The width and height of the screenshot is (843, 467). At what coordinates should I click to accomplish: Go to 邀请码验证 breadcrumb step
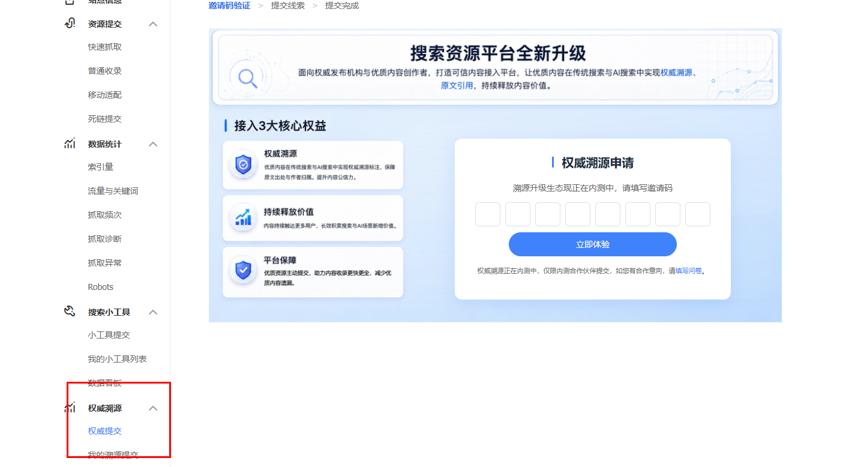230,5
